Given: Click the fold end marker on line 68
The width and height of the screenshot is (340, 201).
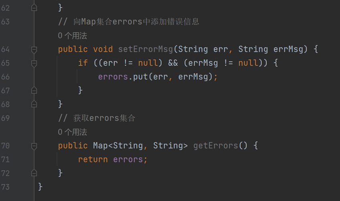Looking at the screenshot, I should coord(34,104).
